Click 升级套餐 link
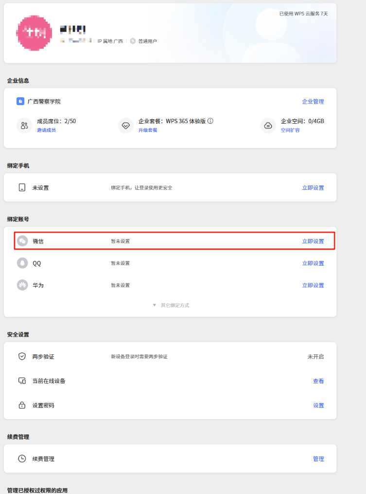The width and height of the screenshot is (366, 494). 148,130
